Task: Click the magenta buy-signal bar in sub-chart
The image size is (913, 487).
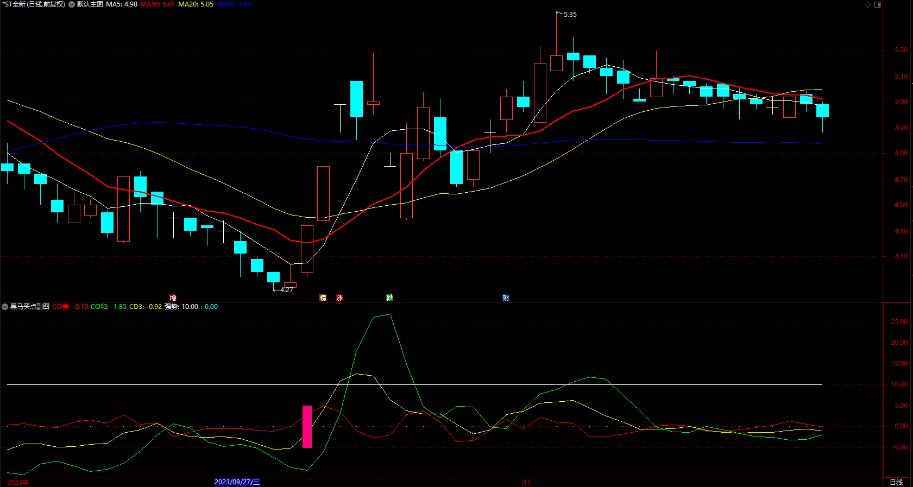Action: [307, 427]
